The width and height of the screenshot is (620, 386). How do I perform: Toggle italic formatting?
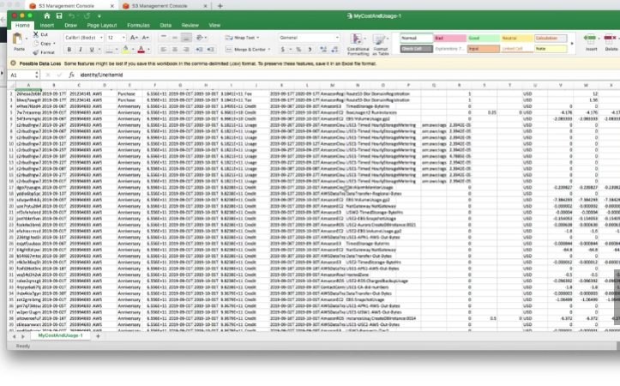(81, 50)
